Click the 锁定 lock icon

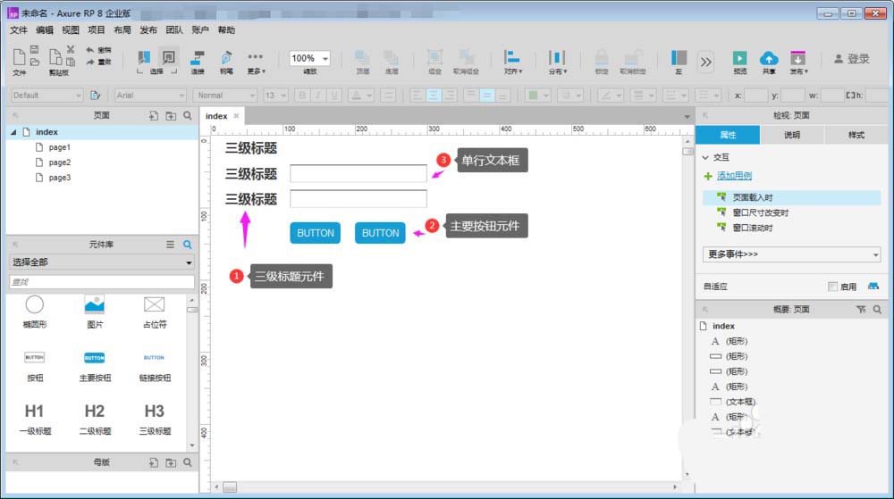click(602, 62)
